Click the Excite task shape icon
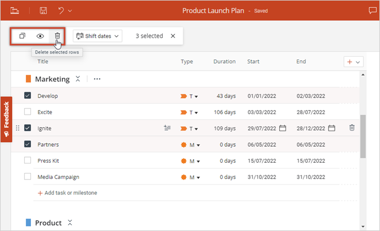This screenshot has width=380, height=231. tap(183, 112)
